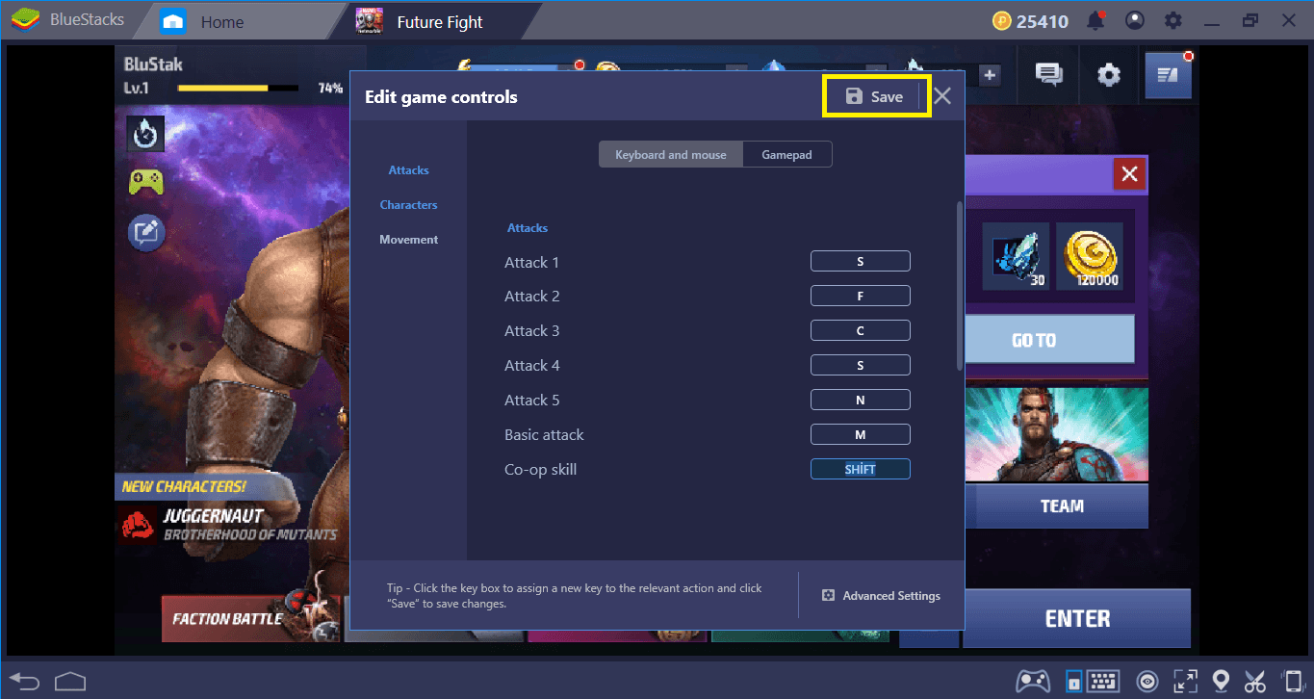Open the Movement category in sidebar

[408, 240]
